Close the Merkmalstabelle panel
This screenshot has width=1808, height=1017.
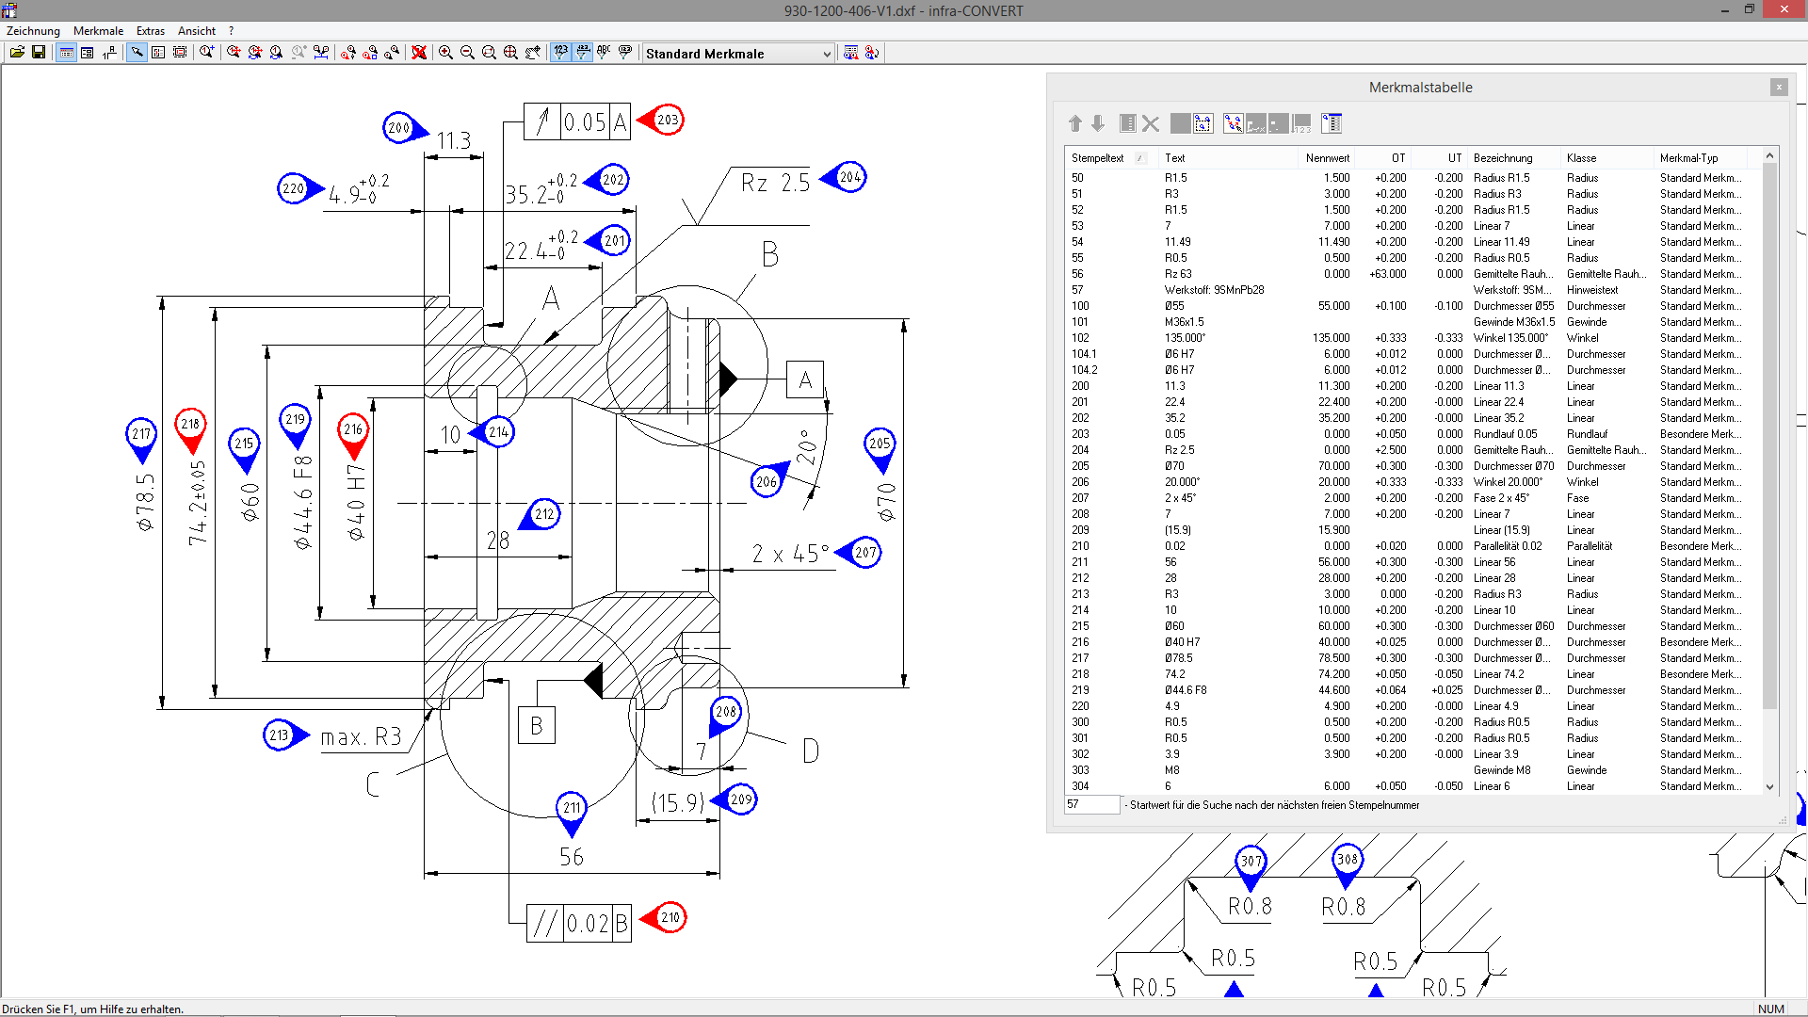(x=1779, y=87)
